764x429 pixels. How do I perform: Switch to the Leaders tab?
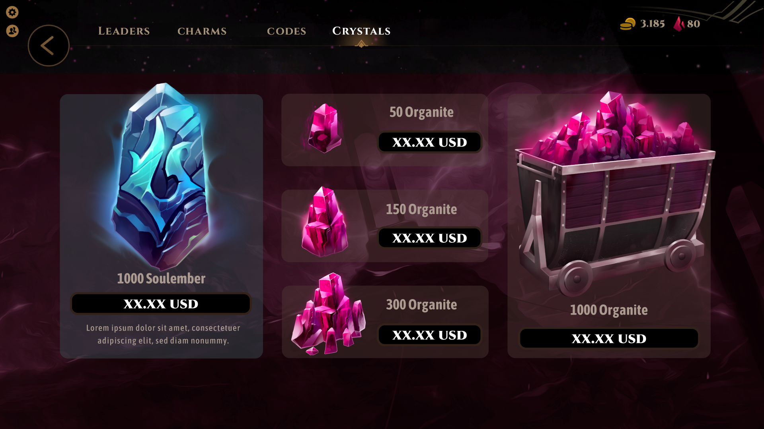[x=124, y=31]
